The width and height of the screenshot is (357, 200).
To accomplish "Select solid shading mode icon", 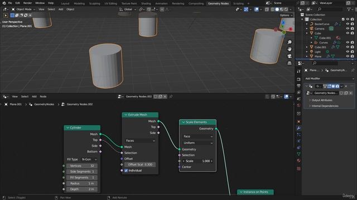I will (277, 9).
